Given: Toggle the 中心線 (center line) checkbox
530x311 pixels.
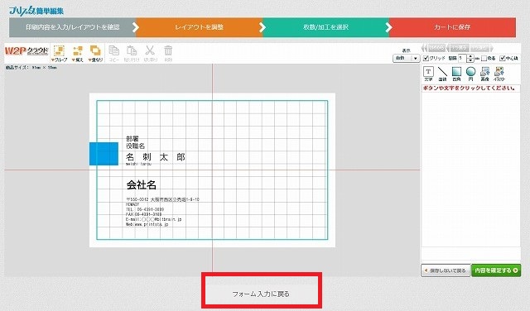Looking at the screenshot, I should click(503, 58).
